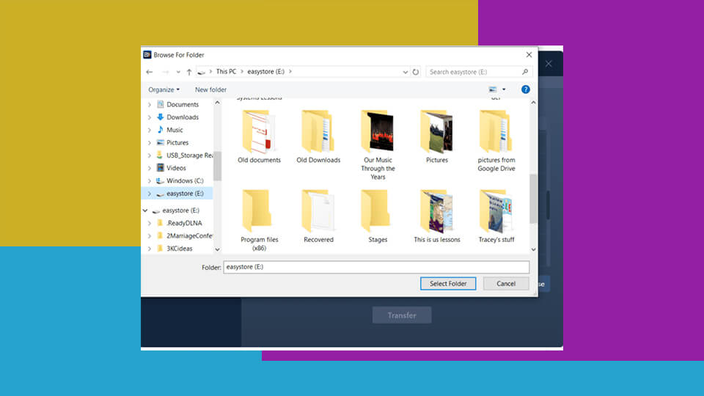Expand the address bar history dropdown

point(406,72)
